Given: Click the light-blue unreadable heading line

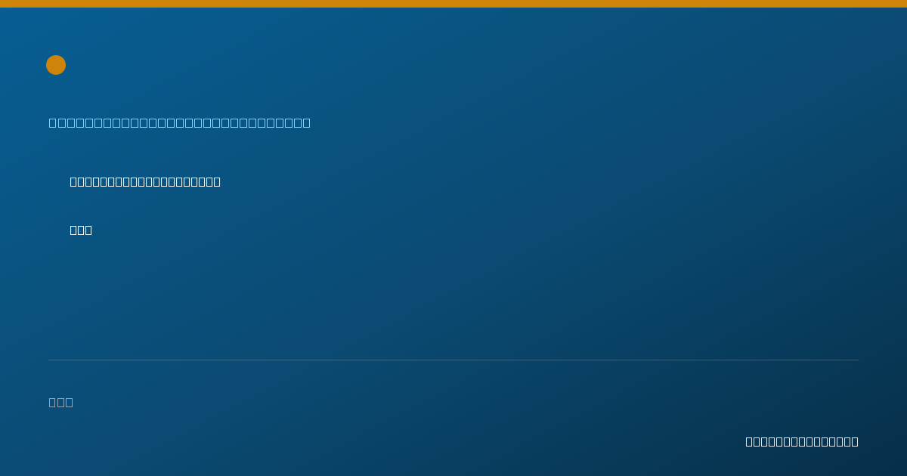Looking at the screenshot, I should (180, 122).
